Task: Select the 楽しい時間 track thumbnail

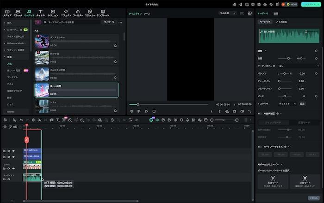Action: click(42, 90)
